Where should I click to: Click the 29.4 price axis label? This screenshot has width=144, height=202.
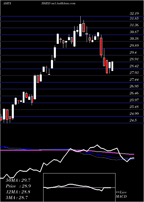pyautogui.click(x=133, y=53)
